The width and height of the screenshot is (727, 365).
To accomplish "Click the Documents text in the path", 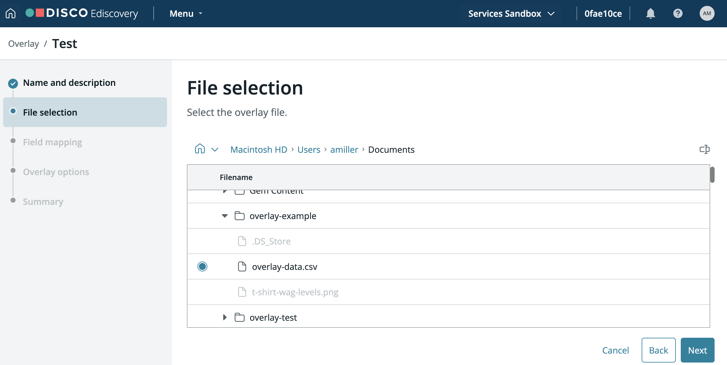I will click(x=391, y=150).
